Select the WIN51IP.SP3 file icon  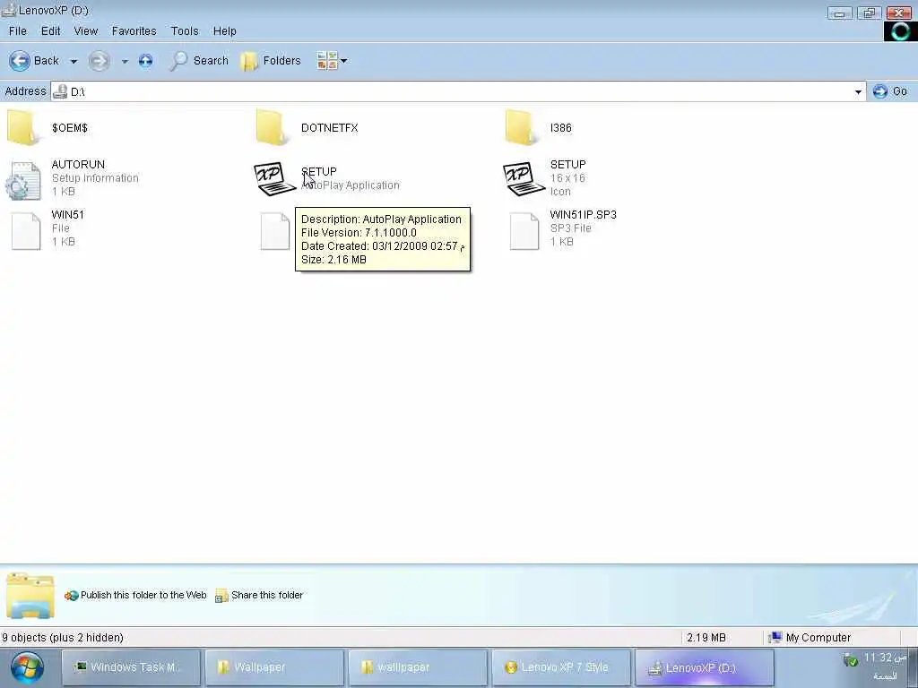click(x=524, y=231)
